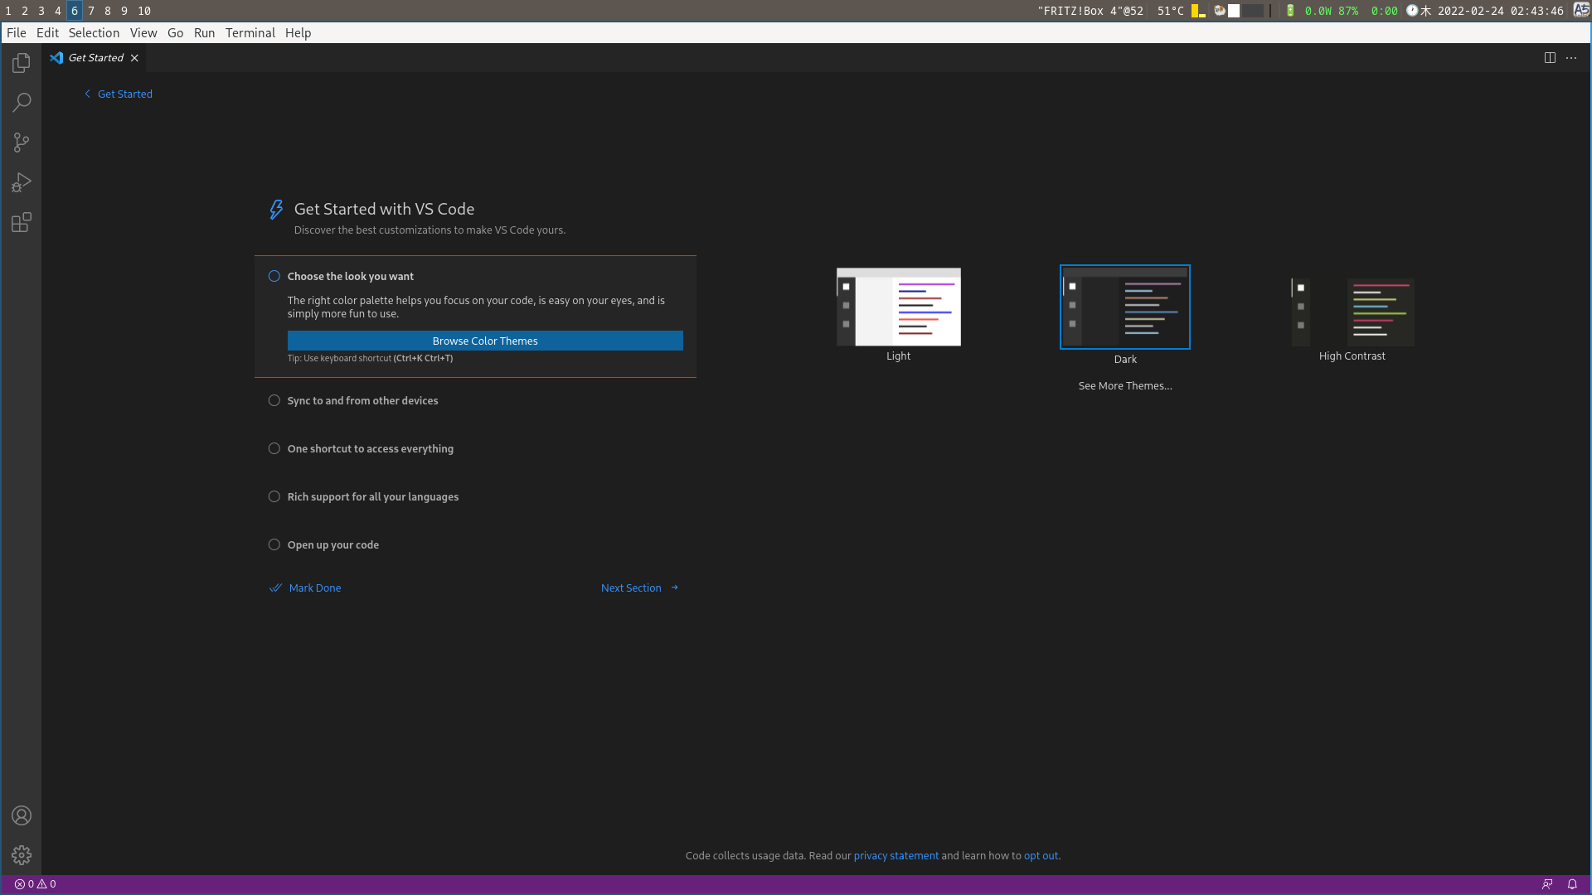Screen dimensions: 1592x895
Task: Open VS Code Settings gear icon
Action: pos(21,854)
